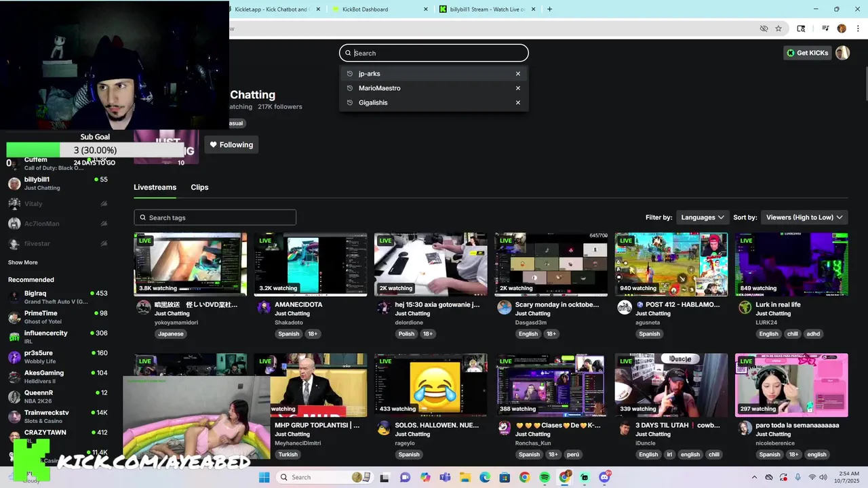This screenshot has height=488, width=868.
Task: Open LURK24 channel avatar
Action: click(745, 307)
